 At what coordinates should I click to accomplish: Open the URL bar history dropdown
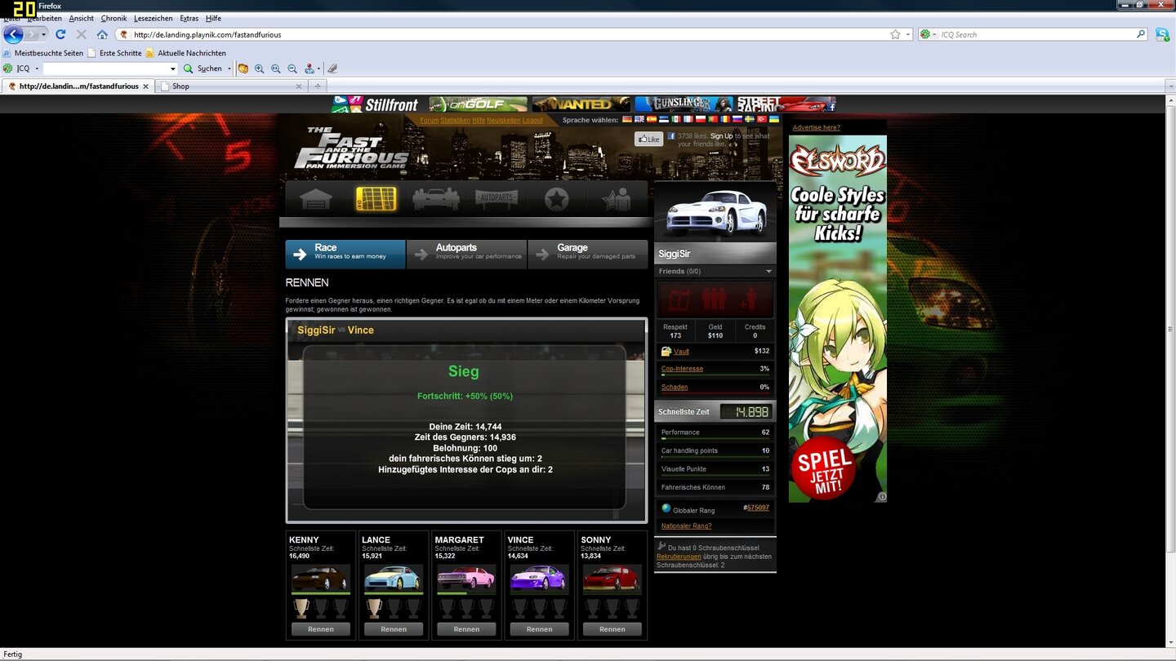coord(907,34)
